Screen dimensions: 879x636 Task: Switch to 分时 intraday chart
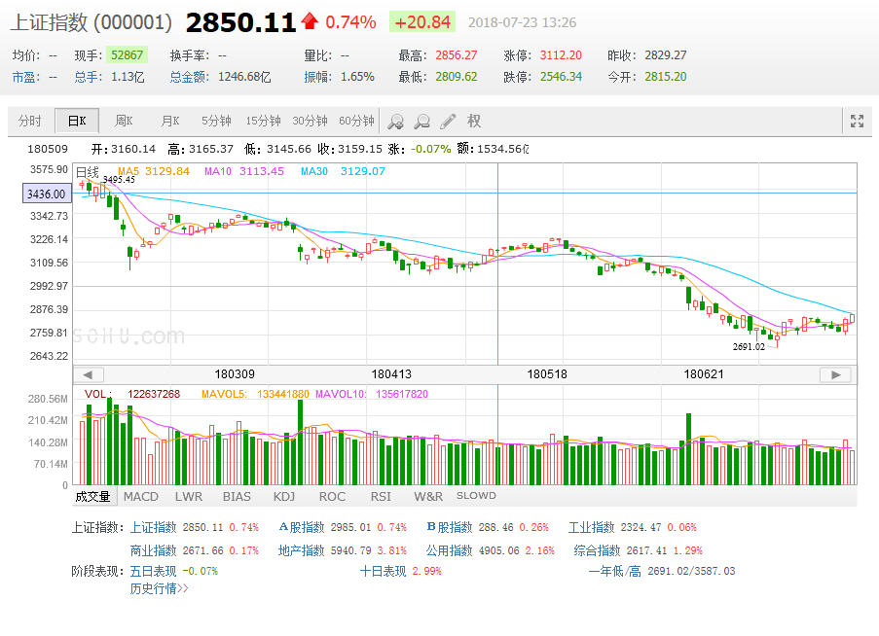tap(30, 122)
